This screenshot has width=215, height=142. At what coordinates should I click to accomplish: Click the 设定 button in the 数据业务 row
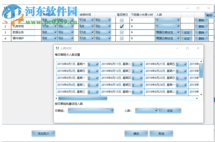click(187, 32)
